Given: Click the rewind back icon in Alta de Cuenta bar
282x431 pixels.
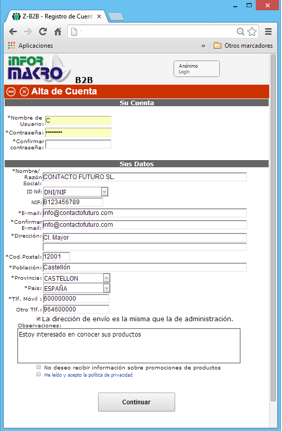Looking at the screenshot, I should pos(11,91).
